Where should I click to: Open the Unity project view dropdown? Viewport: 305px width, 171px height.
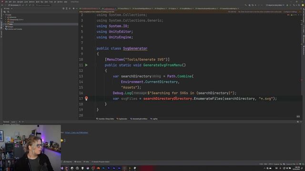tap(8, 9)
